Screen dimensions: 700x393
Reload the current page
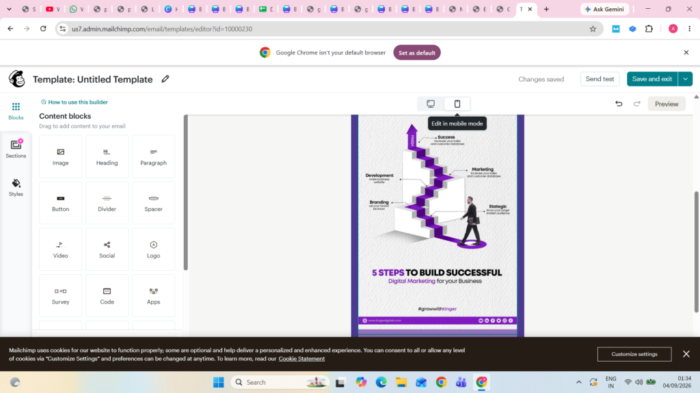43,29
